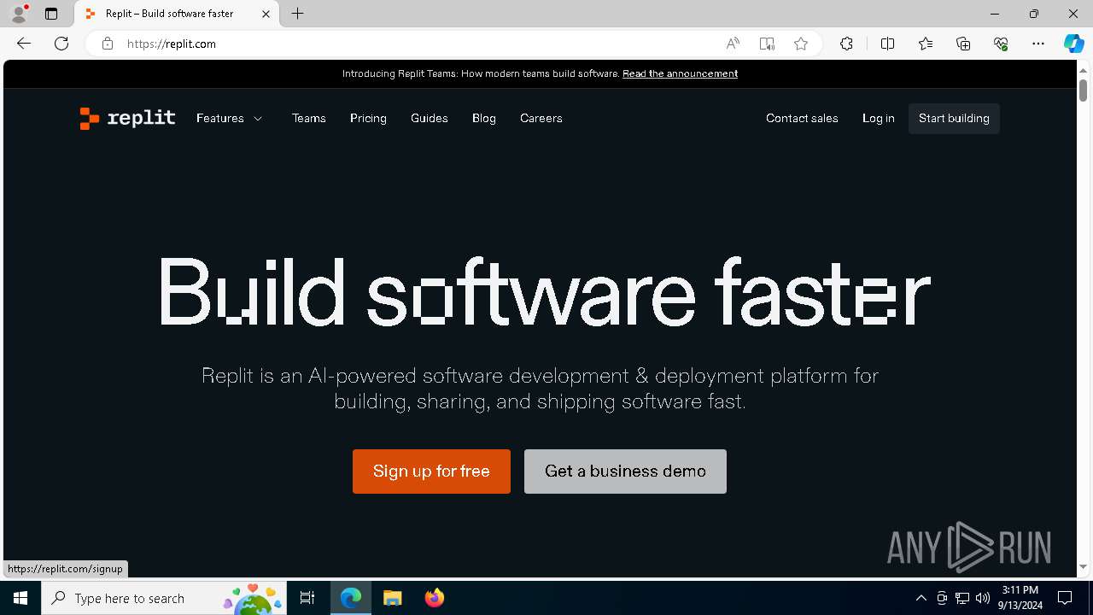1093x615 pixels.
Task: Open the Teams nav item
Action: click(308, 118)
